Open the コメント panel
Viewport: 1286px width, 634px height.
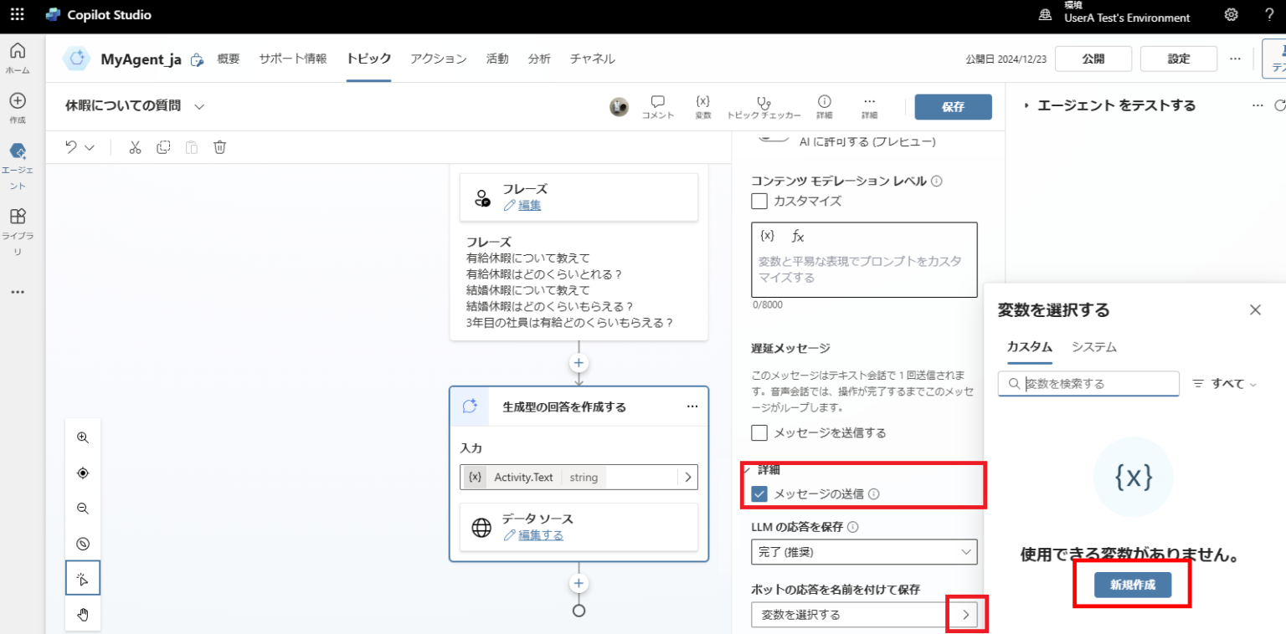coord(658,105)
